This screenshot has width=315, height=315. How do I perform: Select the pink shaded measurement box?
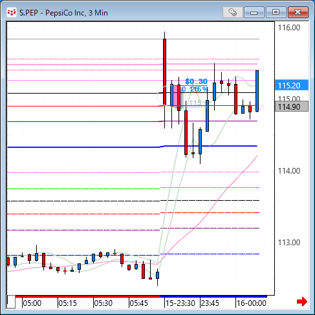click(177, 96)
